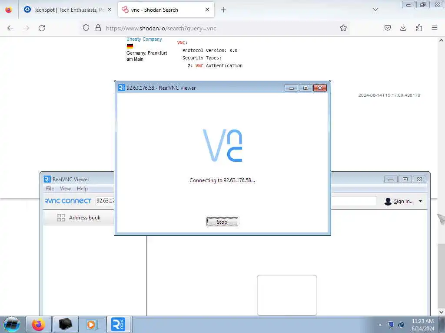445x333 pixels.
Task: Open View menu in RealVNC Viewer
Action: tap(65, 189)
